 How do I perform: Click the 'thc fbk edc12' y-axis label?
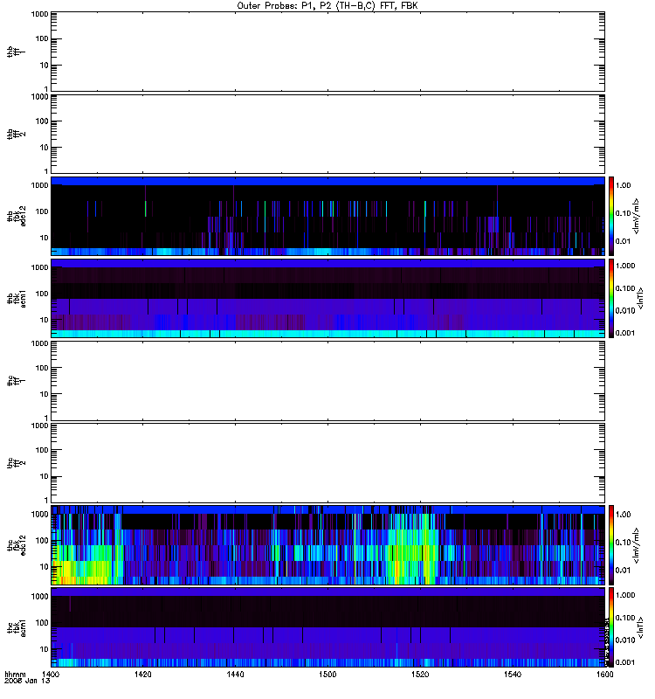coord(17,545)
